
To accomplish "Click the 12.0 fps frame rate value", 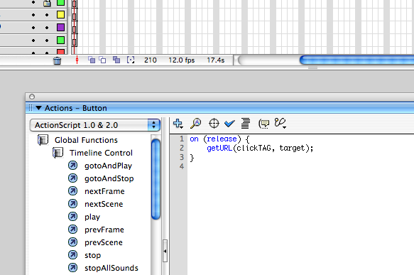I will 182,60.
